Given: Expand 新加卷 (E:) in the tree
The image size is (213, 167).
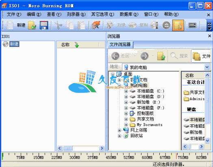Looking at the screenshot, I should click(126, 102).
